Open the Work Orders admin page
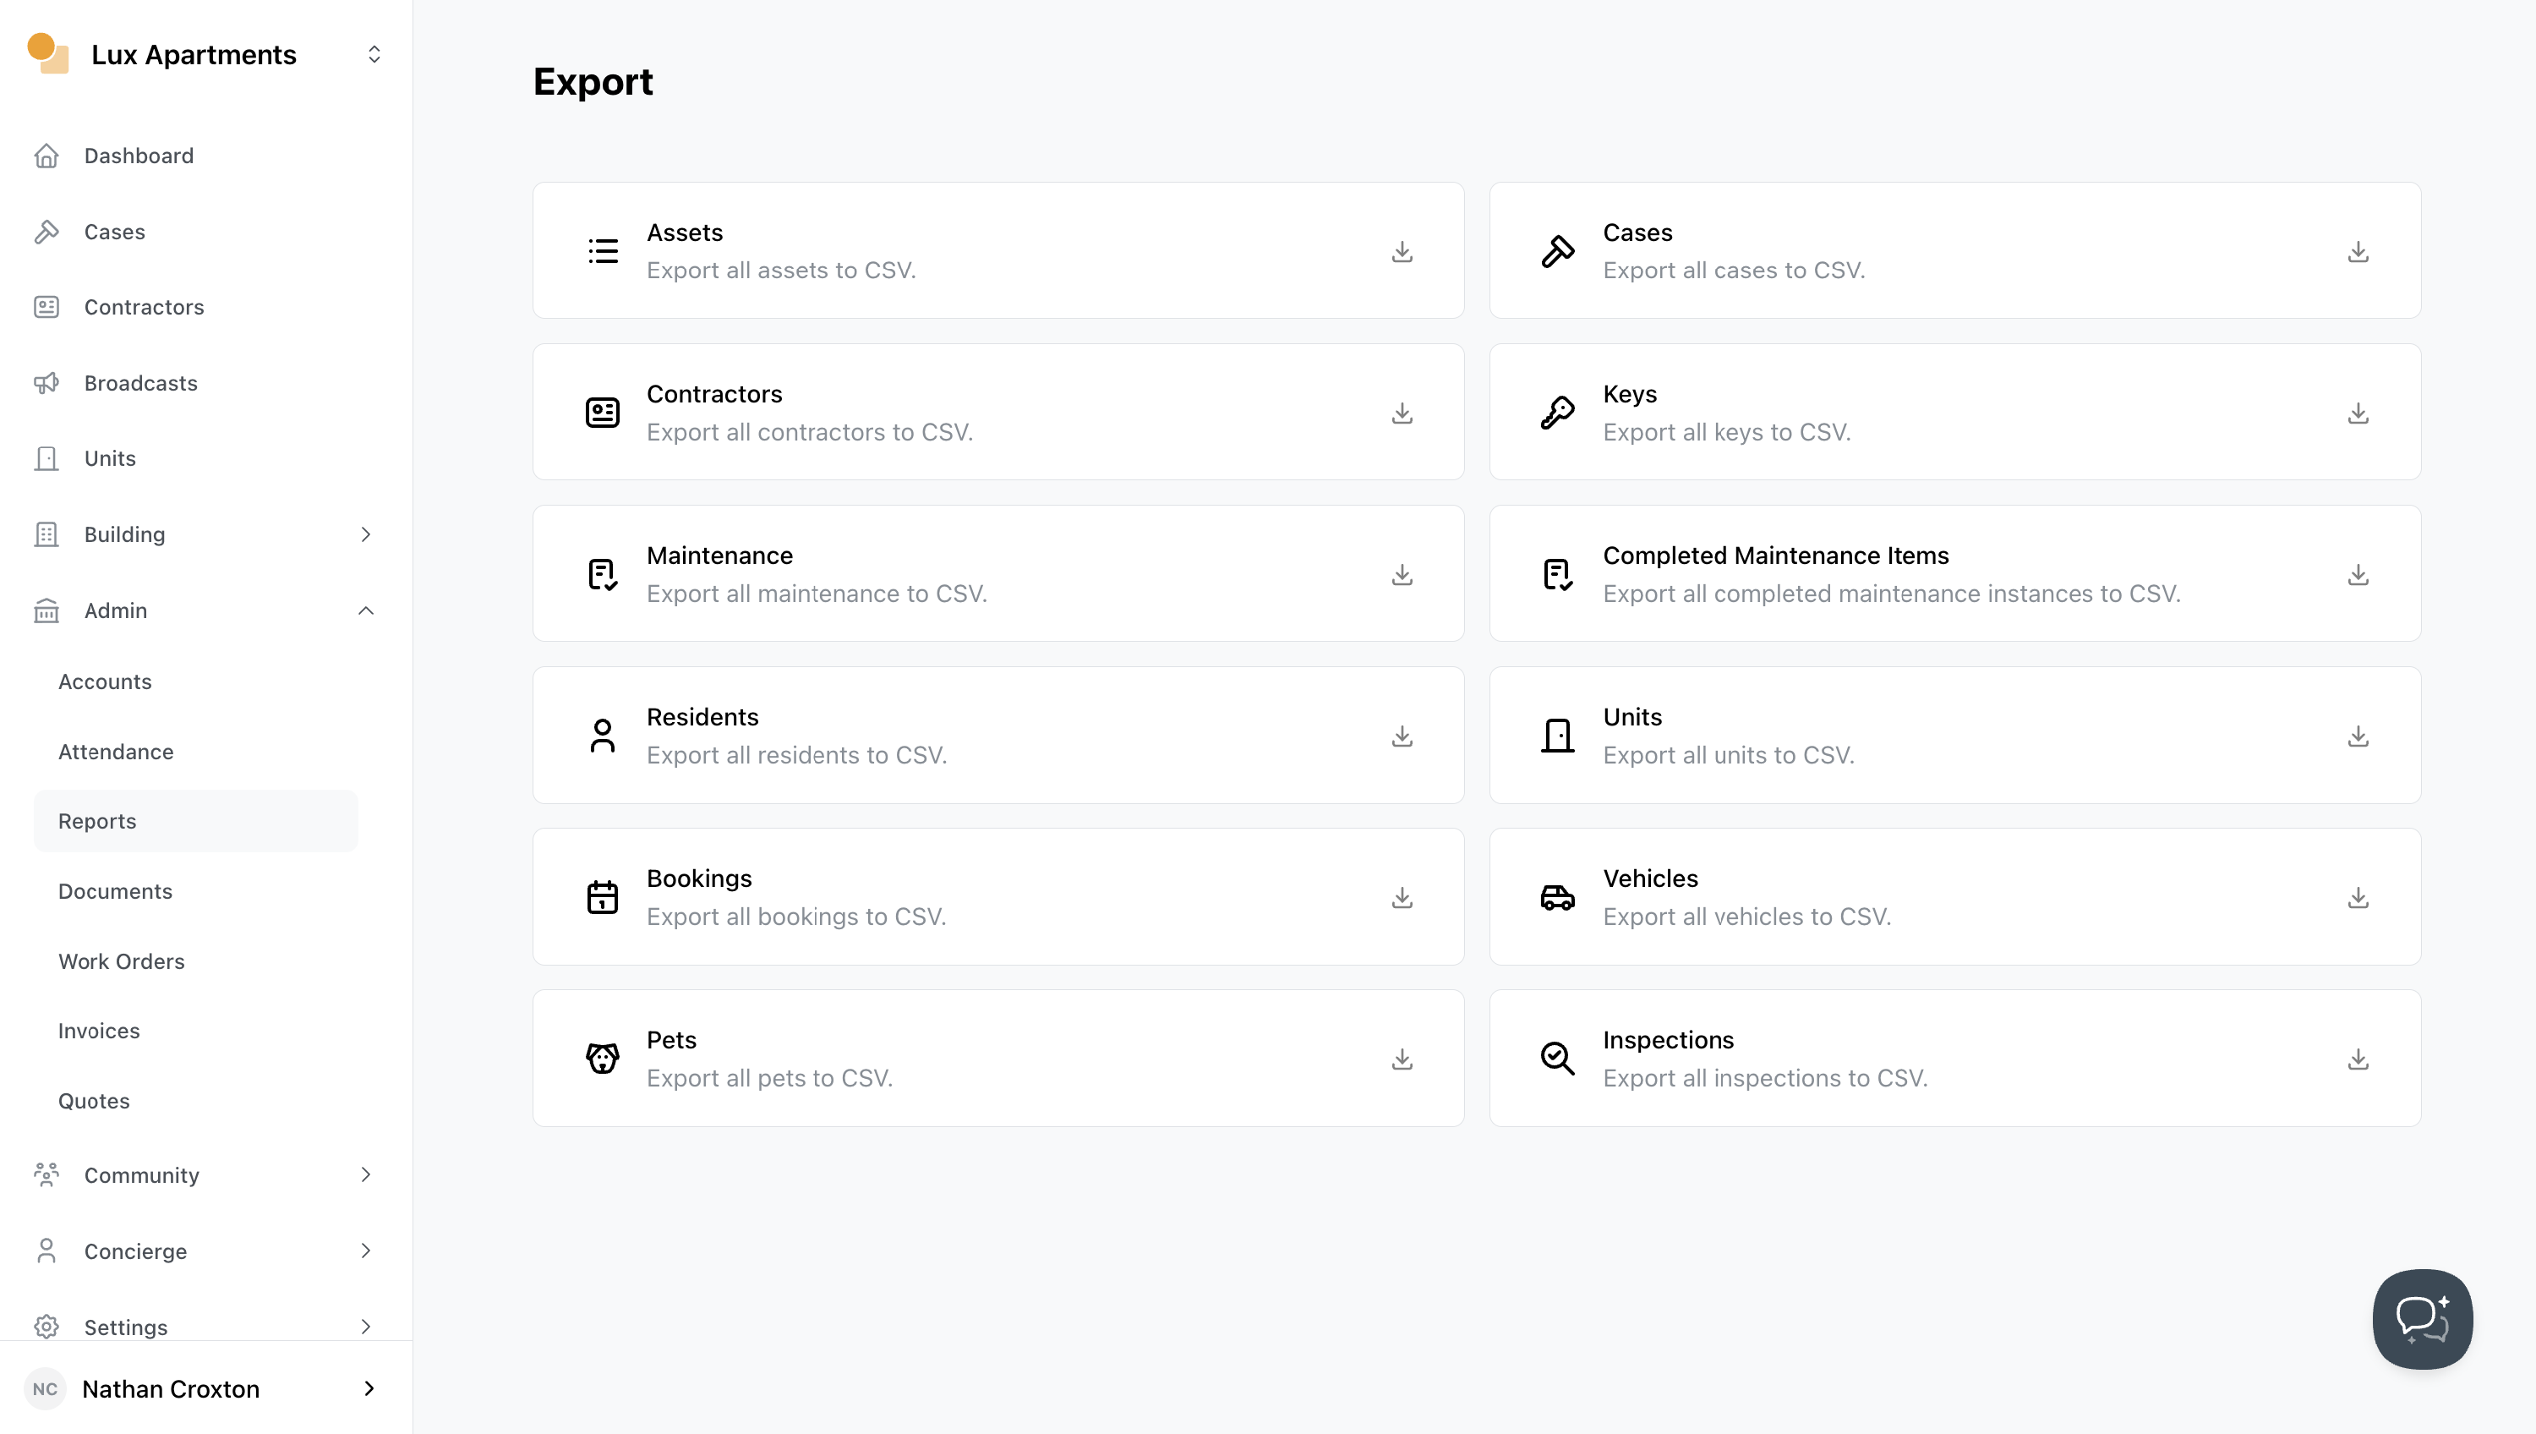Image resolution: width=2536 pixels, height=1434 pixels. coord(121,961)
